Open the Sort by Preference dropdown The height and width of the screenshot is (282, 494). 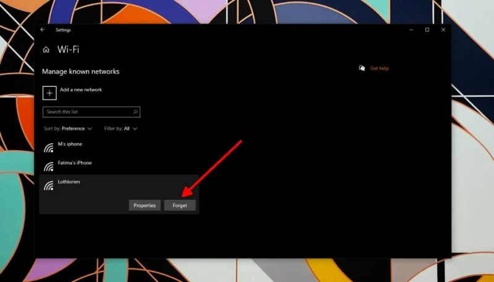[68, 128]
